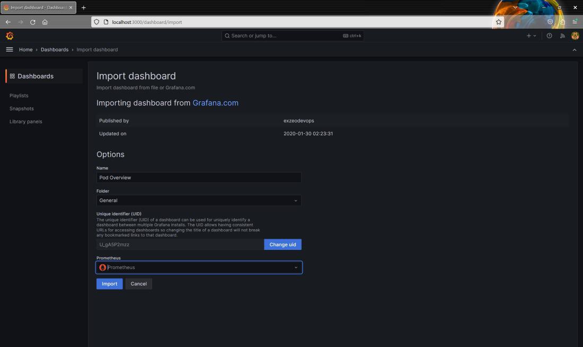This screenshot has height=347, width=583.
Task: Open the Prometheus data source dropdown
Action: click(x=199, y=267)
